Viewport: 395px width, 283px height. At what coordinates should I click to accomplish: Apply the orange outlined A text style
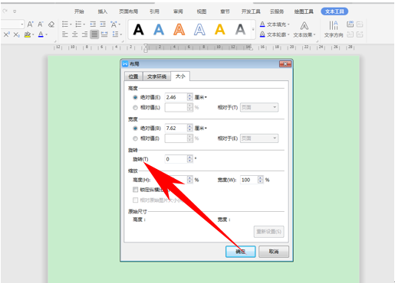click(x=179, y=29)
